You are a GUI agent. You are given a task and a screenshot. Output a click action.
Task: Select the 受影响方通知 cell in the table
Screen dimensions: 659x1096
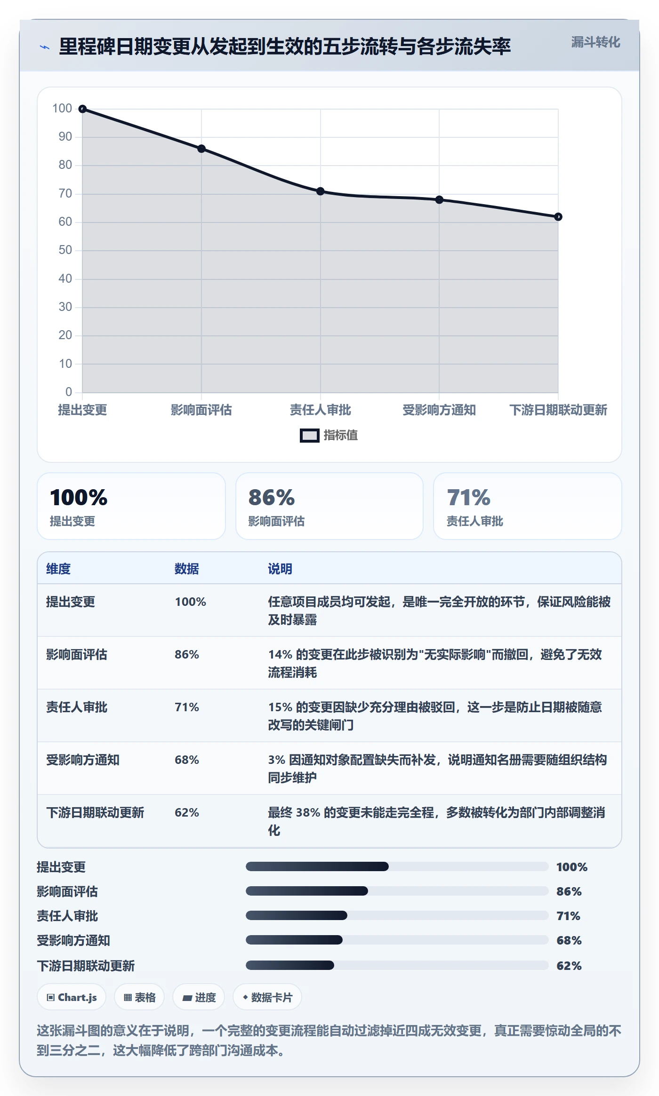[x=83, y=760]
